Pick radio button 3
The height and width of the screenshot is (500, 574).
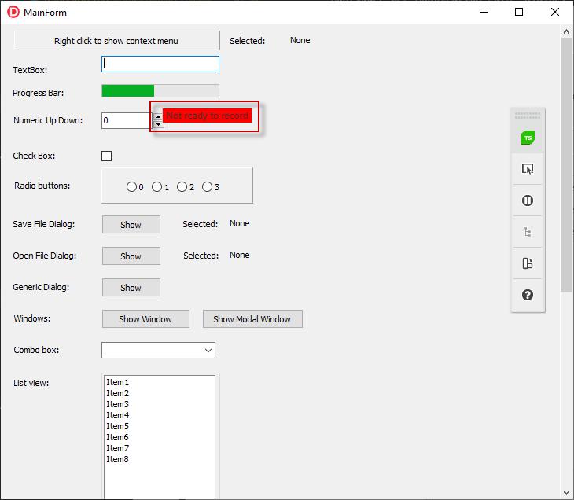click(x=207, y=187)
